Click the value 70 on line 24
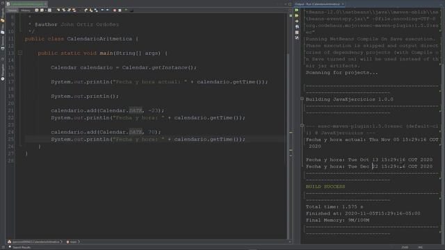Viewport: 445px width, 250px height. coord(152,132)
